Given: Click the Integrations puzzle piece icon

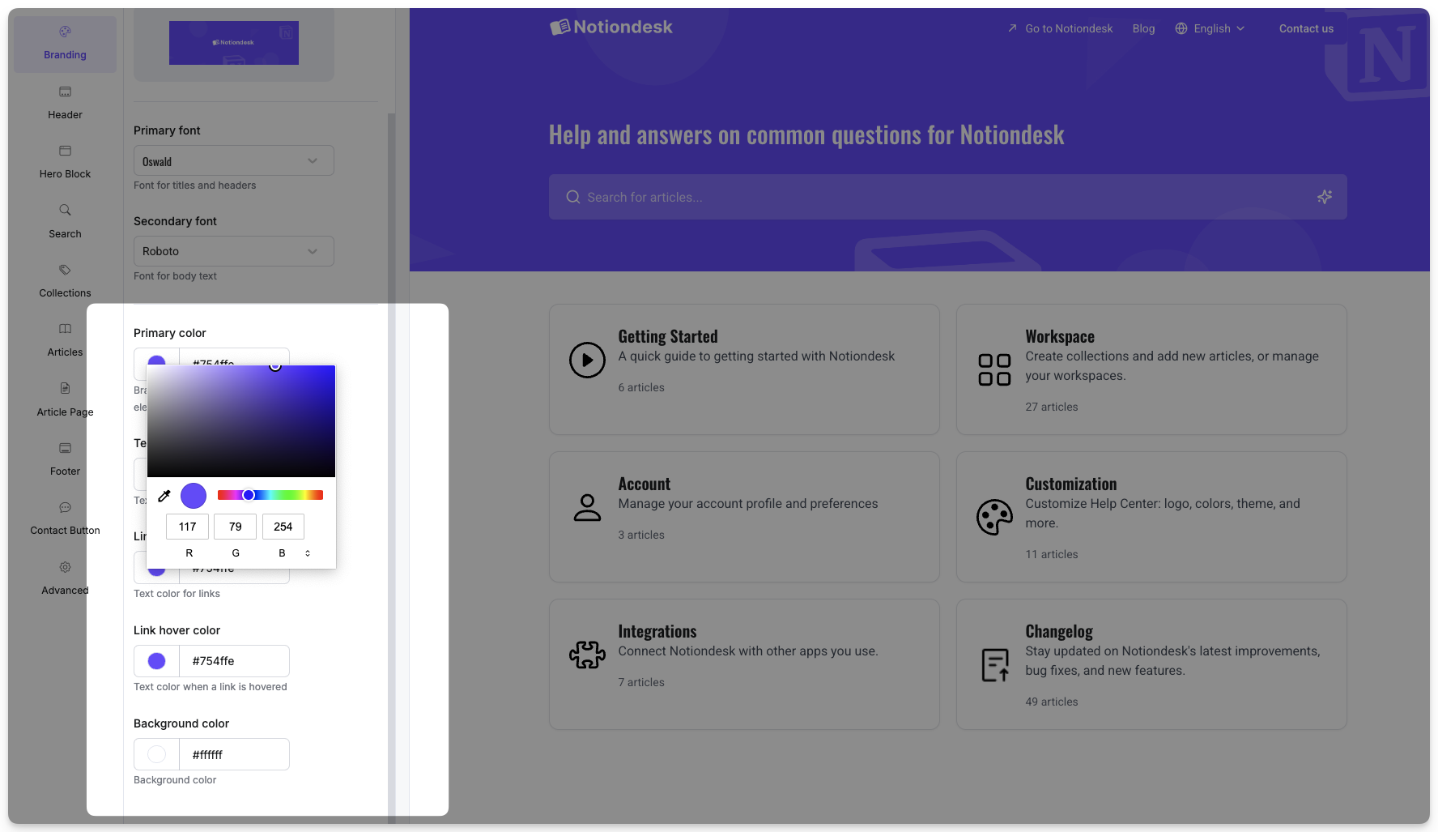Looking at the screenshot, I should click(x=587, y=655).
